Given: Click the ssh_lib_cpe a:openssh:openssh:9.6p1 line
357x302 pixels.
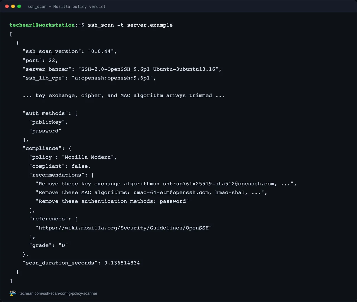Looking at the screenshot, I should [x=89, y=78].
